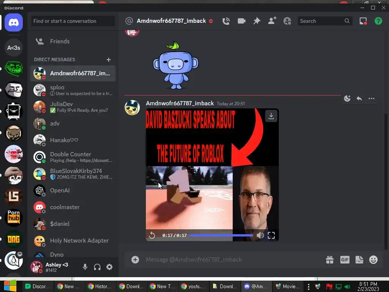Replay the video
Image resolution: width=389 pixels, height=292 pixels.
(152, 235)
